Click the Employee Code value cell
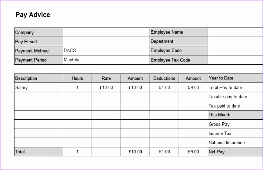Image resolution: width=263 pixels, height=170 pixels. 236,51
